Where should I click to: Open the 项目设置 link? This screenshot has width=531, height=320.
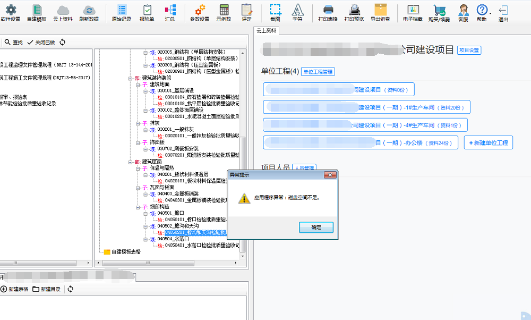469,50
